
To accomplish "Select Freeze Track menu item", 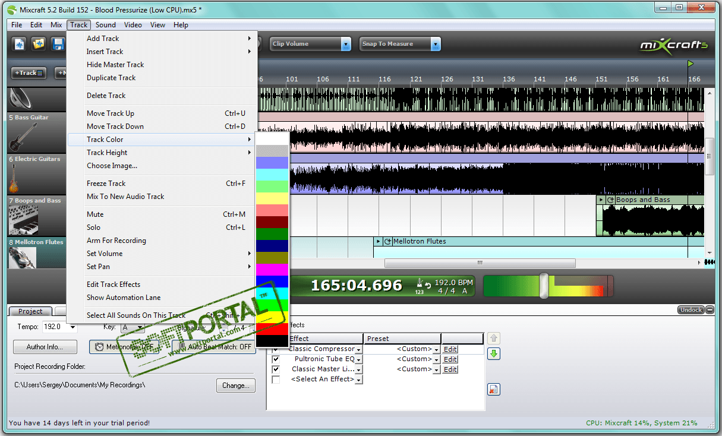I will coord(162,184).
